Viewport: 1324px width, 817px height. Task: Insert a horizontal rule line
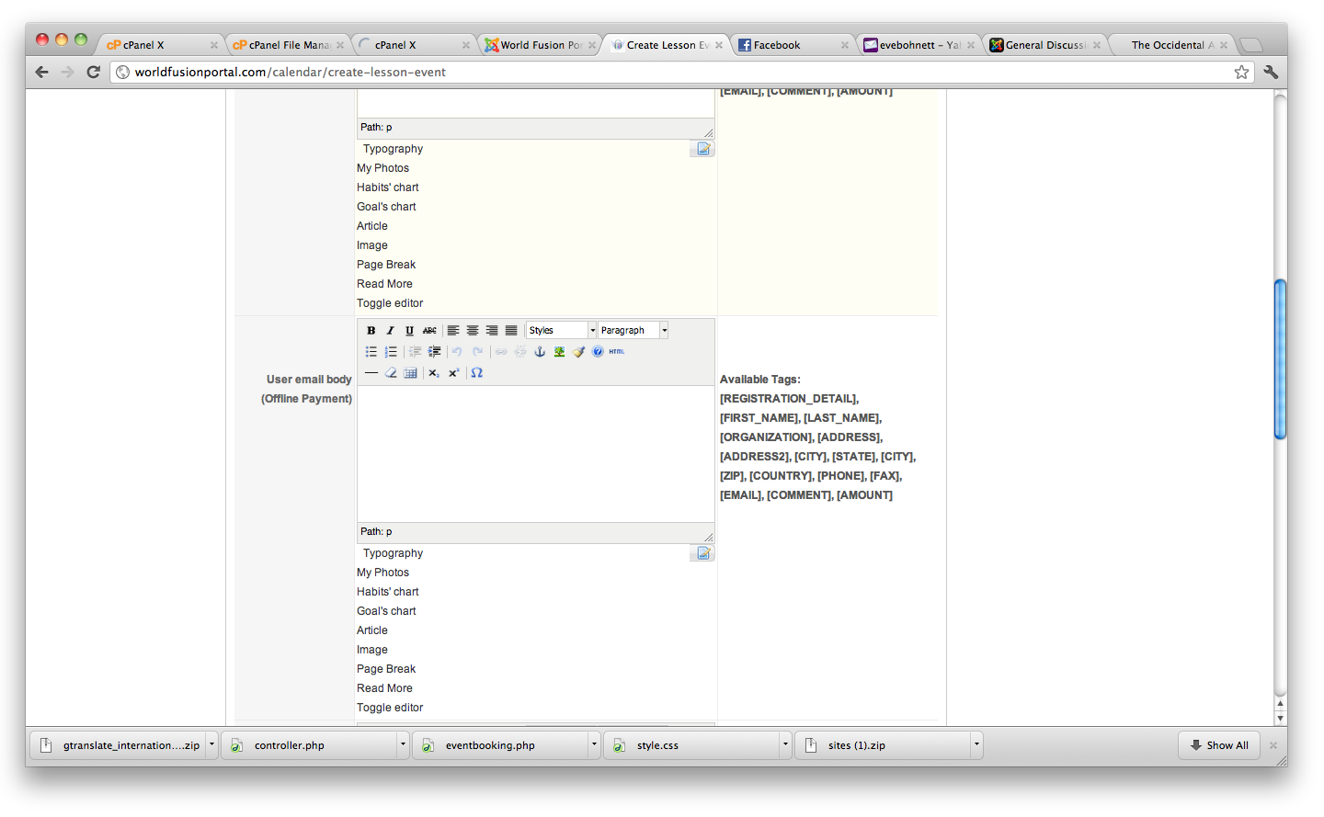point(371,372)
